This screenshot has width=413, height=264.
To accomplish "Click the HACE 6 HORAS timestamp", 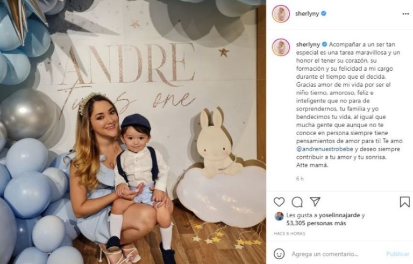I will tap(289, 233).
